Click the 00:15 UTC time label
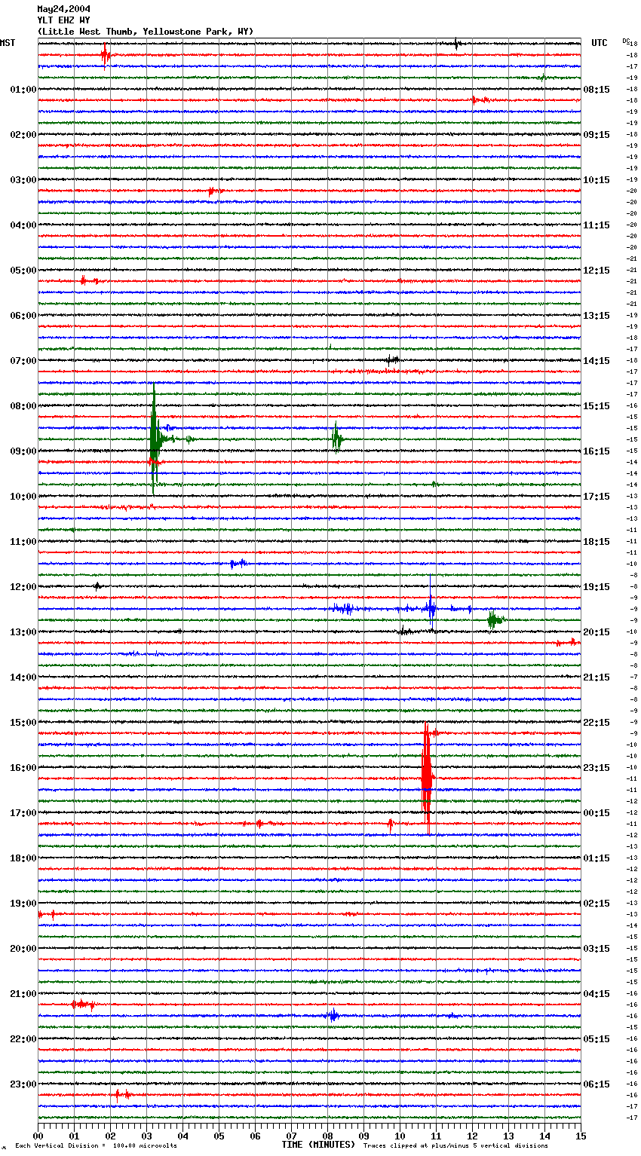 pos(597,813)
